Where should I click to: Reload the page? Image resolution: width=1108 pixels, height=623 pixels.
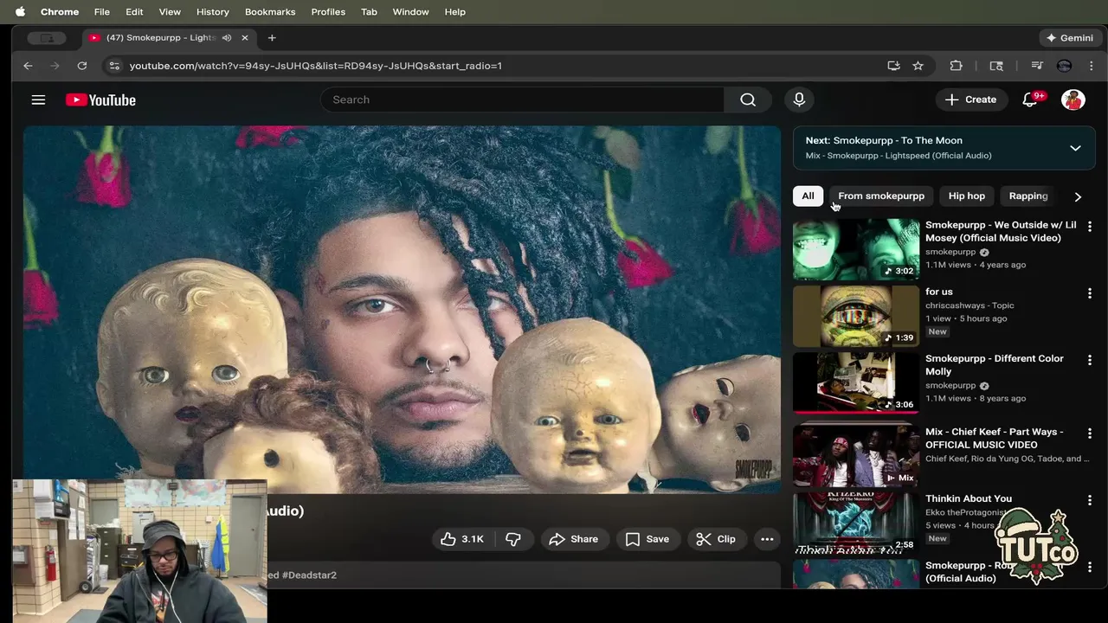pos(81,66)
